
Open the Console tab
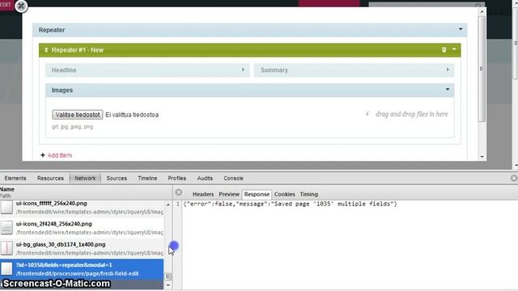[x=233, y=178]
